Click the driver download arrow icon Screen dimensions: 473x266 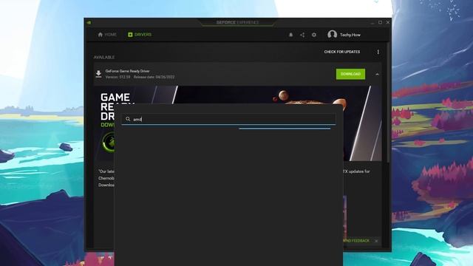click(x=98, y=74)
